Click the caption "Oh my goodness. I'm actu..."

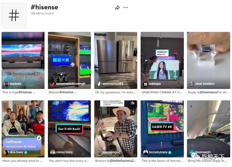115,92
